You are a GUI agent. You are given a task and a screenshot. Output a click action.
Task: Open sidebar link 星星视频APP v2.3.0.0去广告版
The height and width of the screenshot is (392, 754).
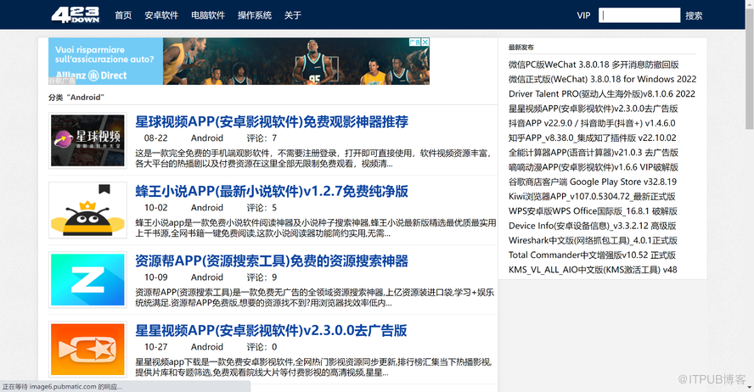point(594,109)
